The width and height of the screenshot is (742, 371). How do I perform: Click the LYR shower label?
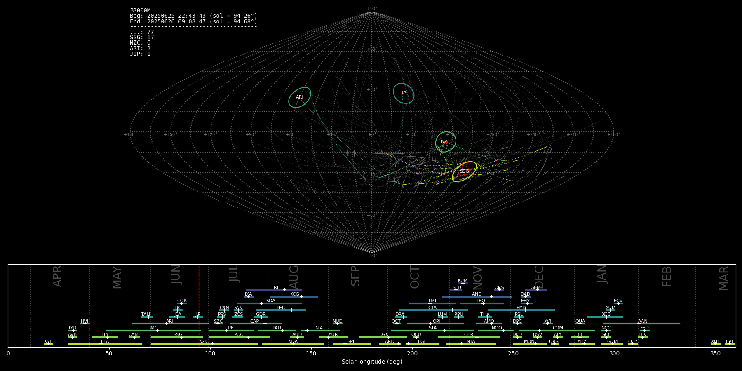pyautogui.click(x=73, y=328)
